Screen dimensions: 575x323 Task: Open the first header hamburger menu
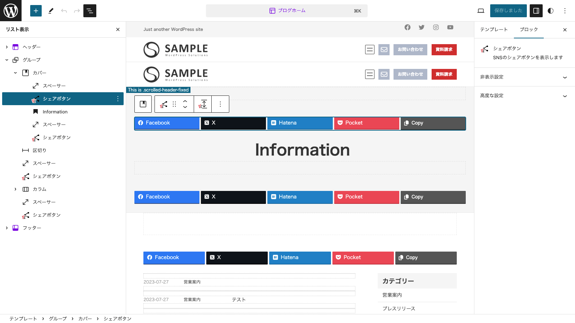point(370,50)
